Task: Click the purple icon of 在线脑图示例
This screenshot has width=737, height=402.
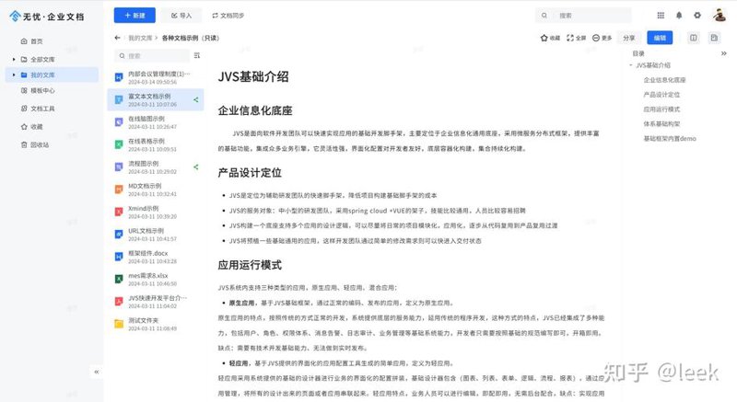Action: tap(119, 122)
